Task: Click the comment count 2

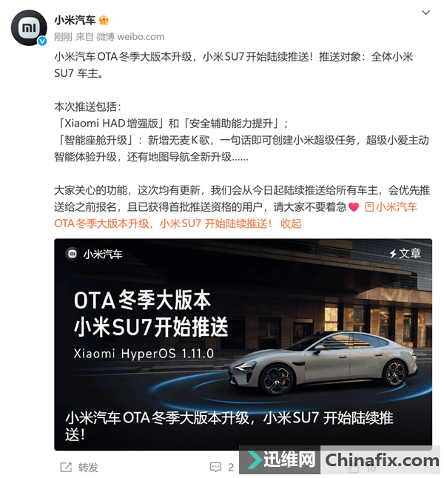Action: point(231,468)
